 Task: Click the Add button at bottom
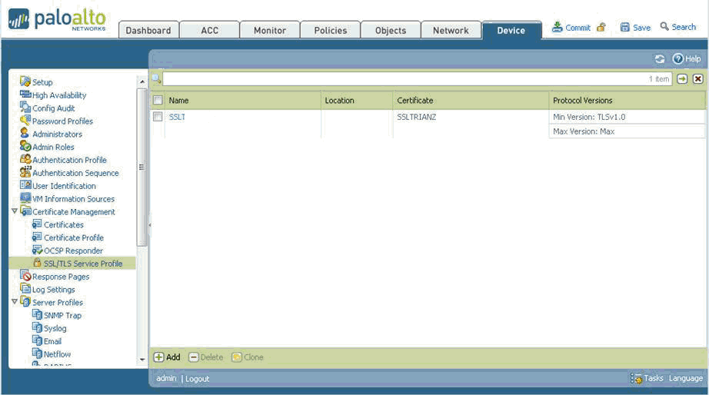[167, 357]
